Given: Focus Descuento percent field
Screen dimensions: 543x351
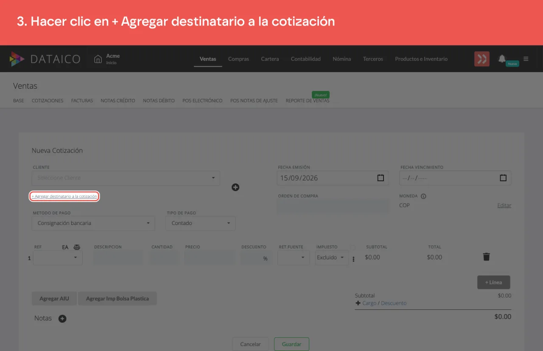Looking at the screenshot, I should click(256, 258).
